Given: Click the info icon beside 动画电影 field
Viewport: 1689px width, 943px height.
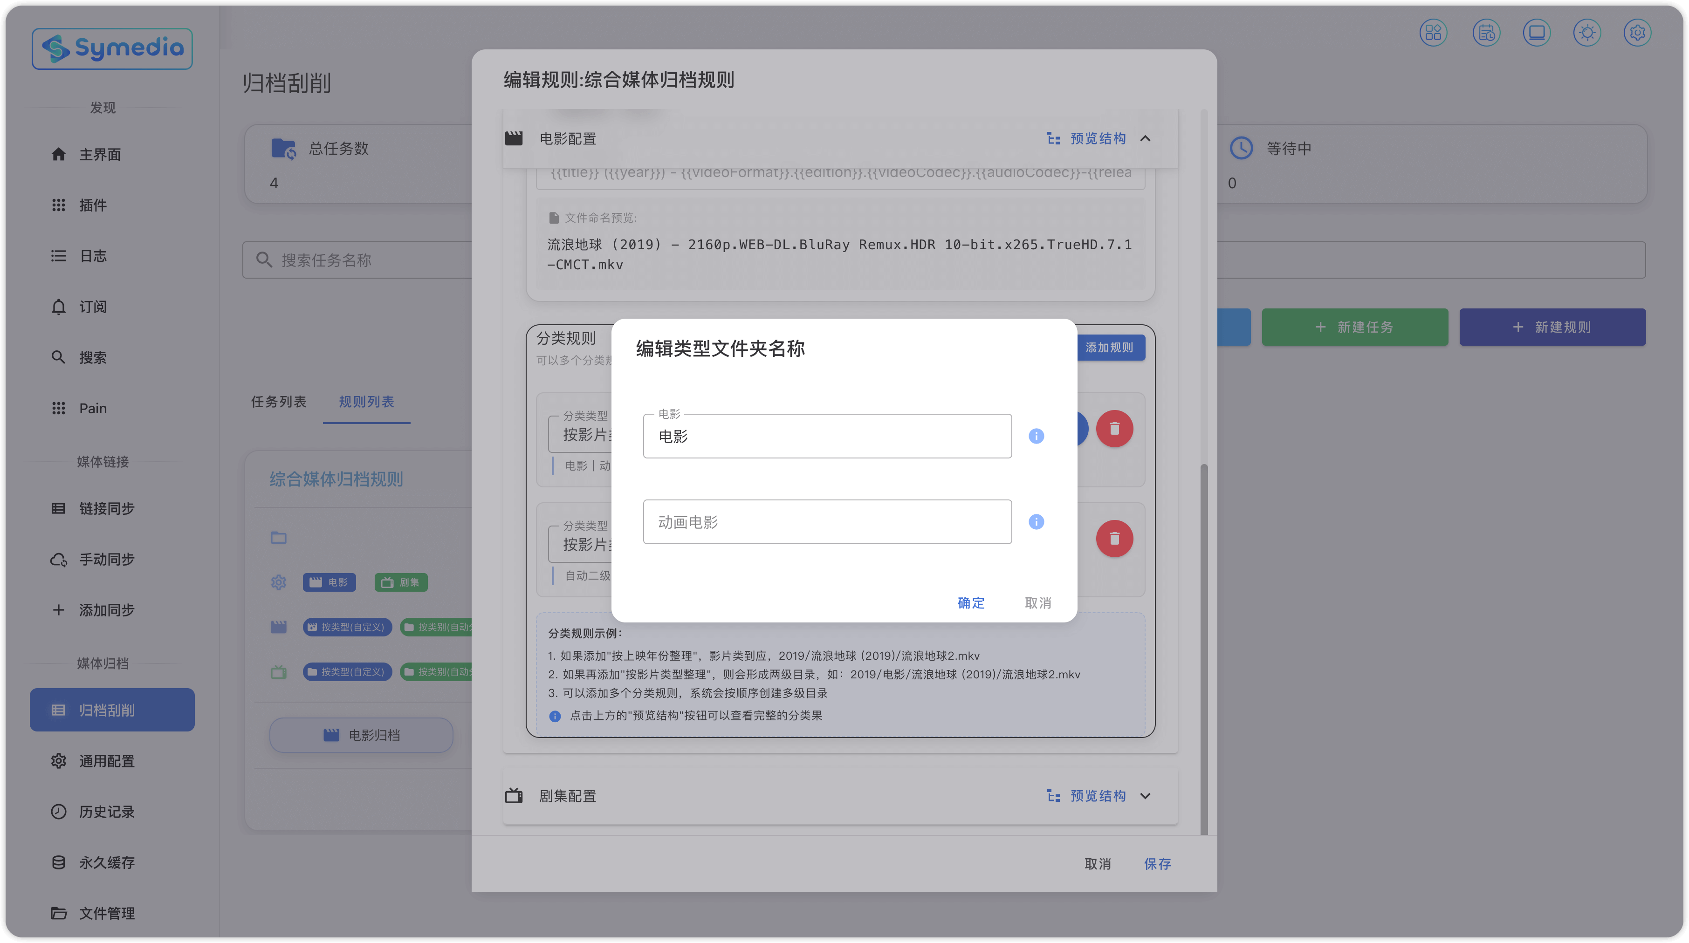Looking at the screenshot, I should coord(1036,522).
